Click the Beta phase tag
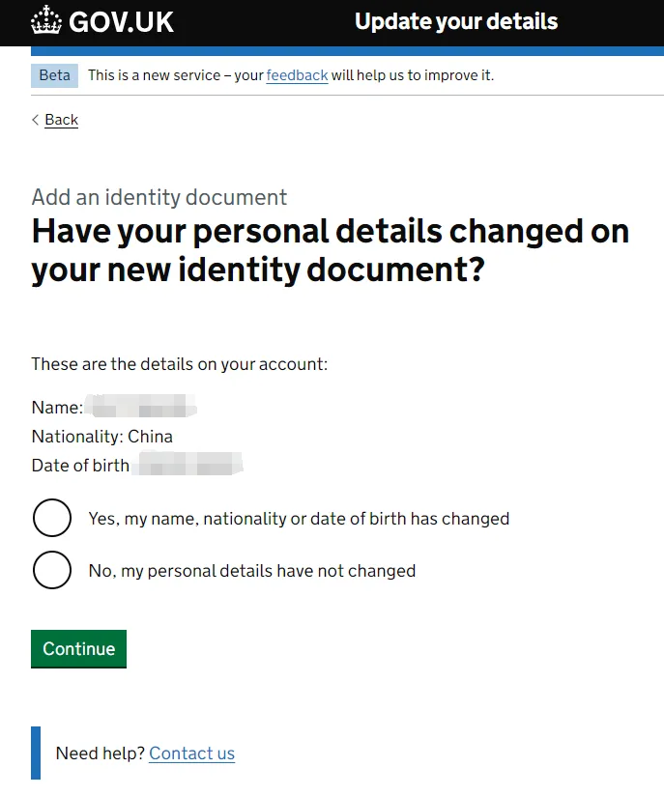664x796 pixels. click(54, 75)
